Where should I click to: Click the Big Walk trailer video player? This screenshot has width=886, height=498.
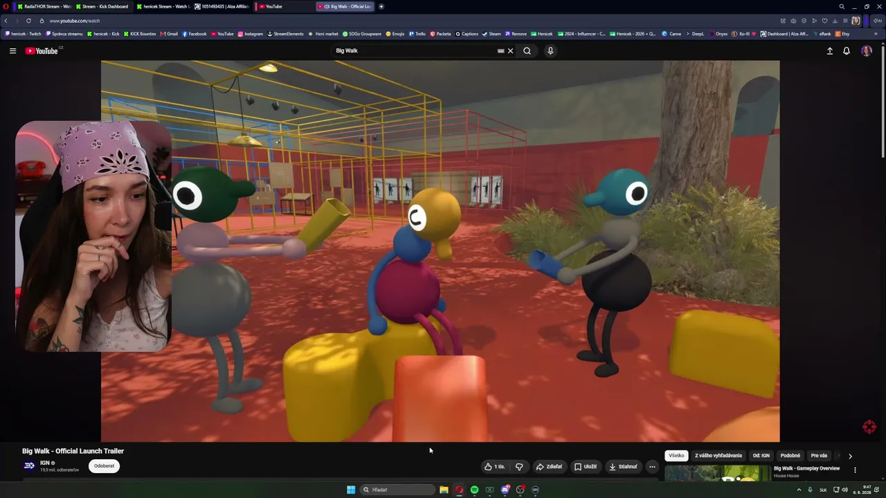pyautogui.click(x=440, y=251)
